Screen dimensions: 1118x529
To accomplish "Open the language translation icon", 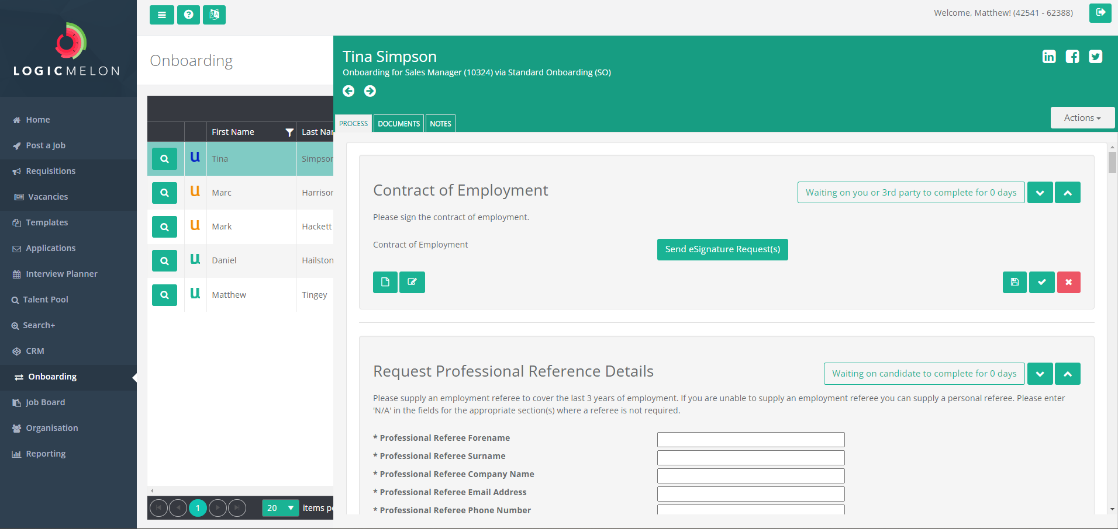I will point(214,15).
